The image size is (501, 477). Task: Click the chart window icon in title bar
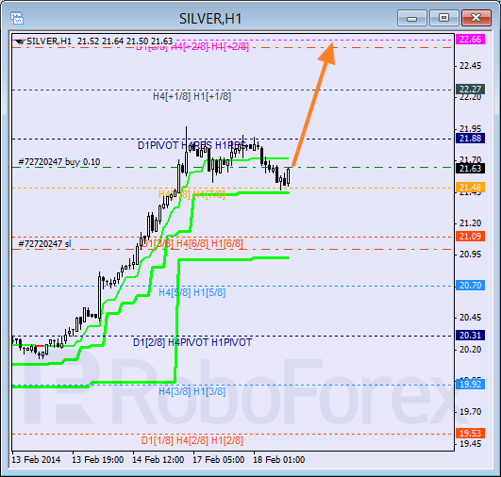coord(17,18)
